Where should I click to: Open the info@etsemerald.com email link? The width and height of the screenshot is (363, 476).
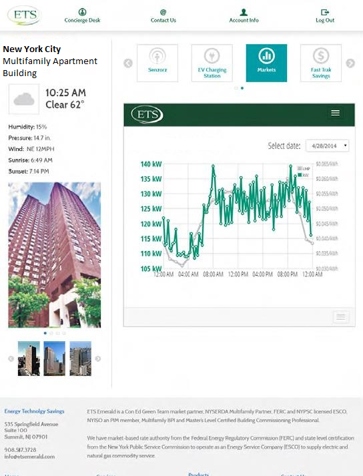pos(29,456)
